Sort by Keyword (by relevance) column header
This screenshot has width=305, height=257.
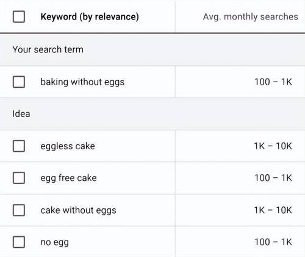point(90,17)
